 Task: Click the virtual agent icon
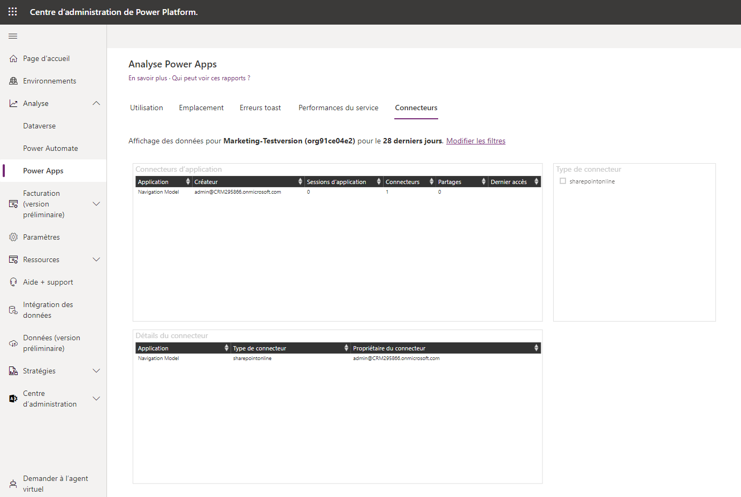tap(13, 484)
